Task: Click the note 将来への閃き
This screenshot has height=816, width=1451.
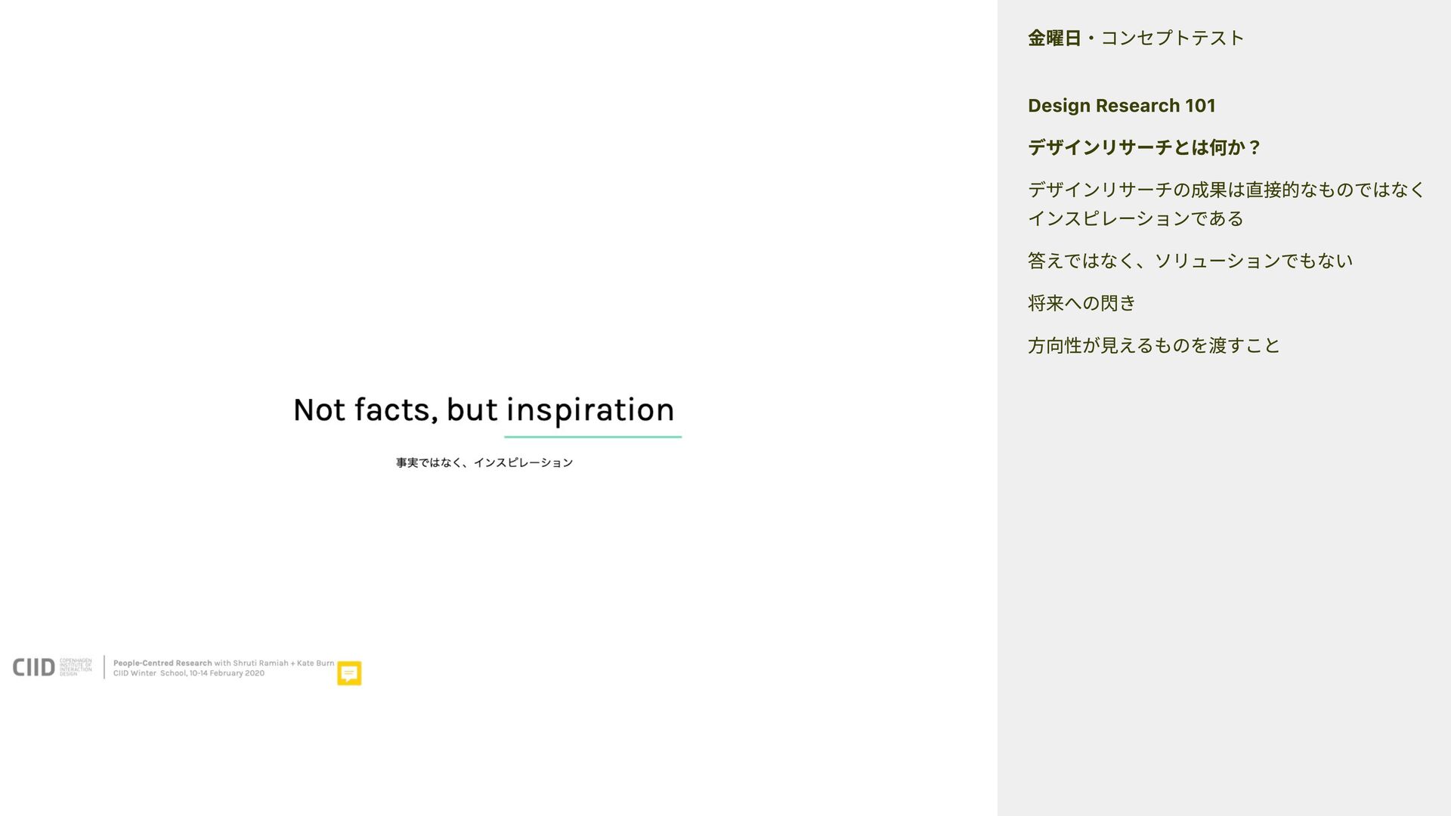Action: tap(1081, 303)
